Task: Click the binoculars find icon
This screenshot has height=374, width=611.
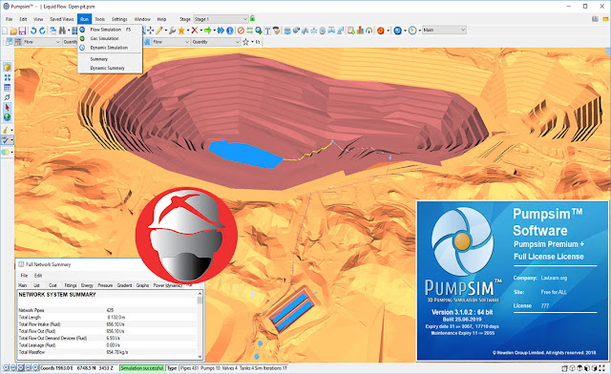Action: point(62,31)
